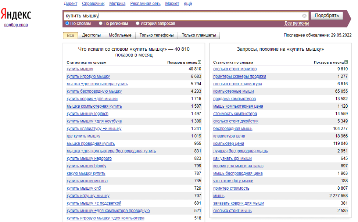
Task: Click the 'подбор слов' link under the logo
Action: [16, 25]
